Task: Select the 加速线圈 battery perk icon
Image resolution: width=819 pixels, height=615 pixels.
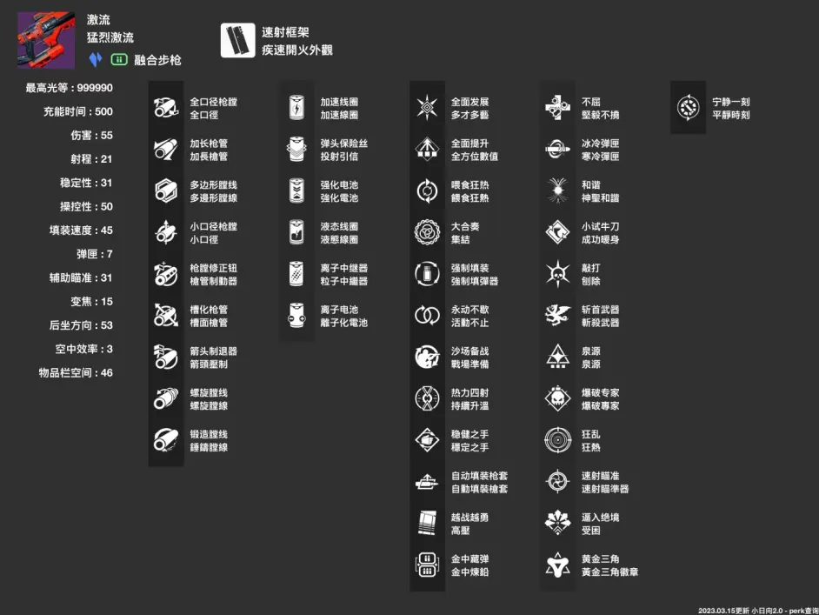Action: 296,105
